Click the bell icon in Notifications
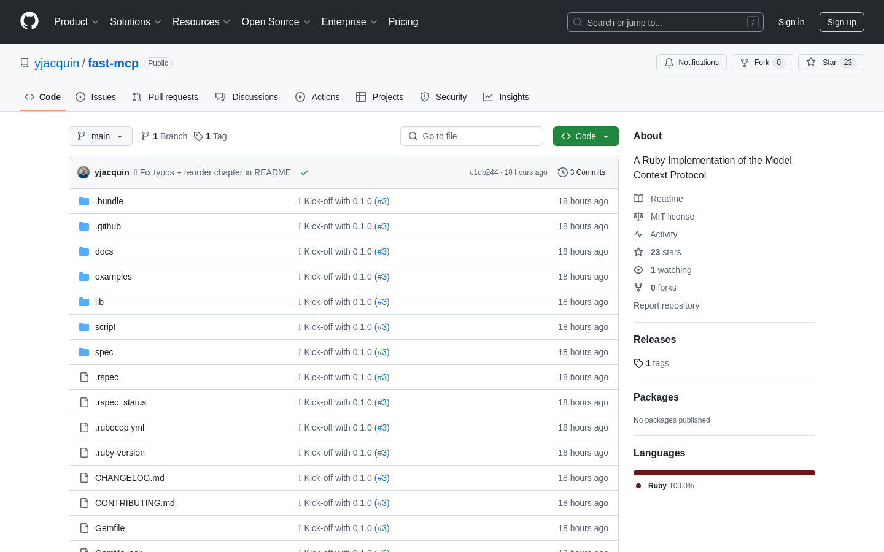This screenshot has width=884, height=552. pos(669,63)
